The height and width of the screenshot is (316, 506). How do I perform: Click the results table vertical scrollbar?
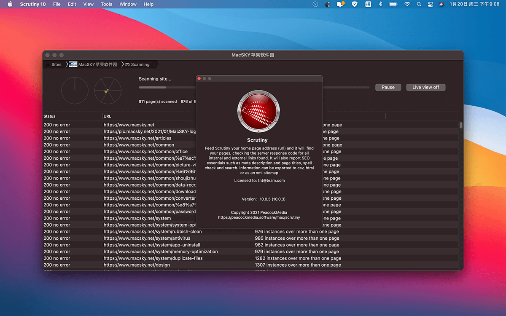[461, 125]
